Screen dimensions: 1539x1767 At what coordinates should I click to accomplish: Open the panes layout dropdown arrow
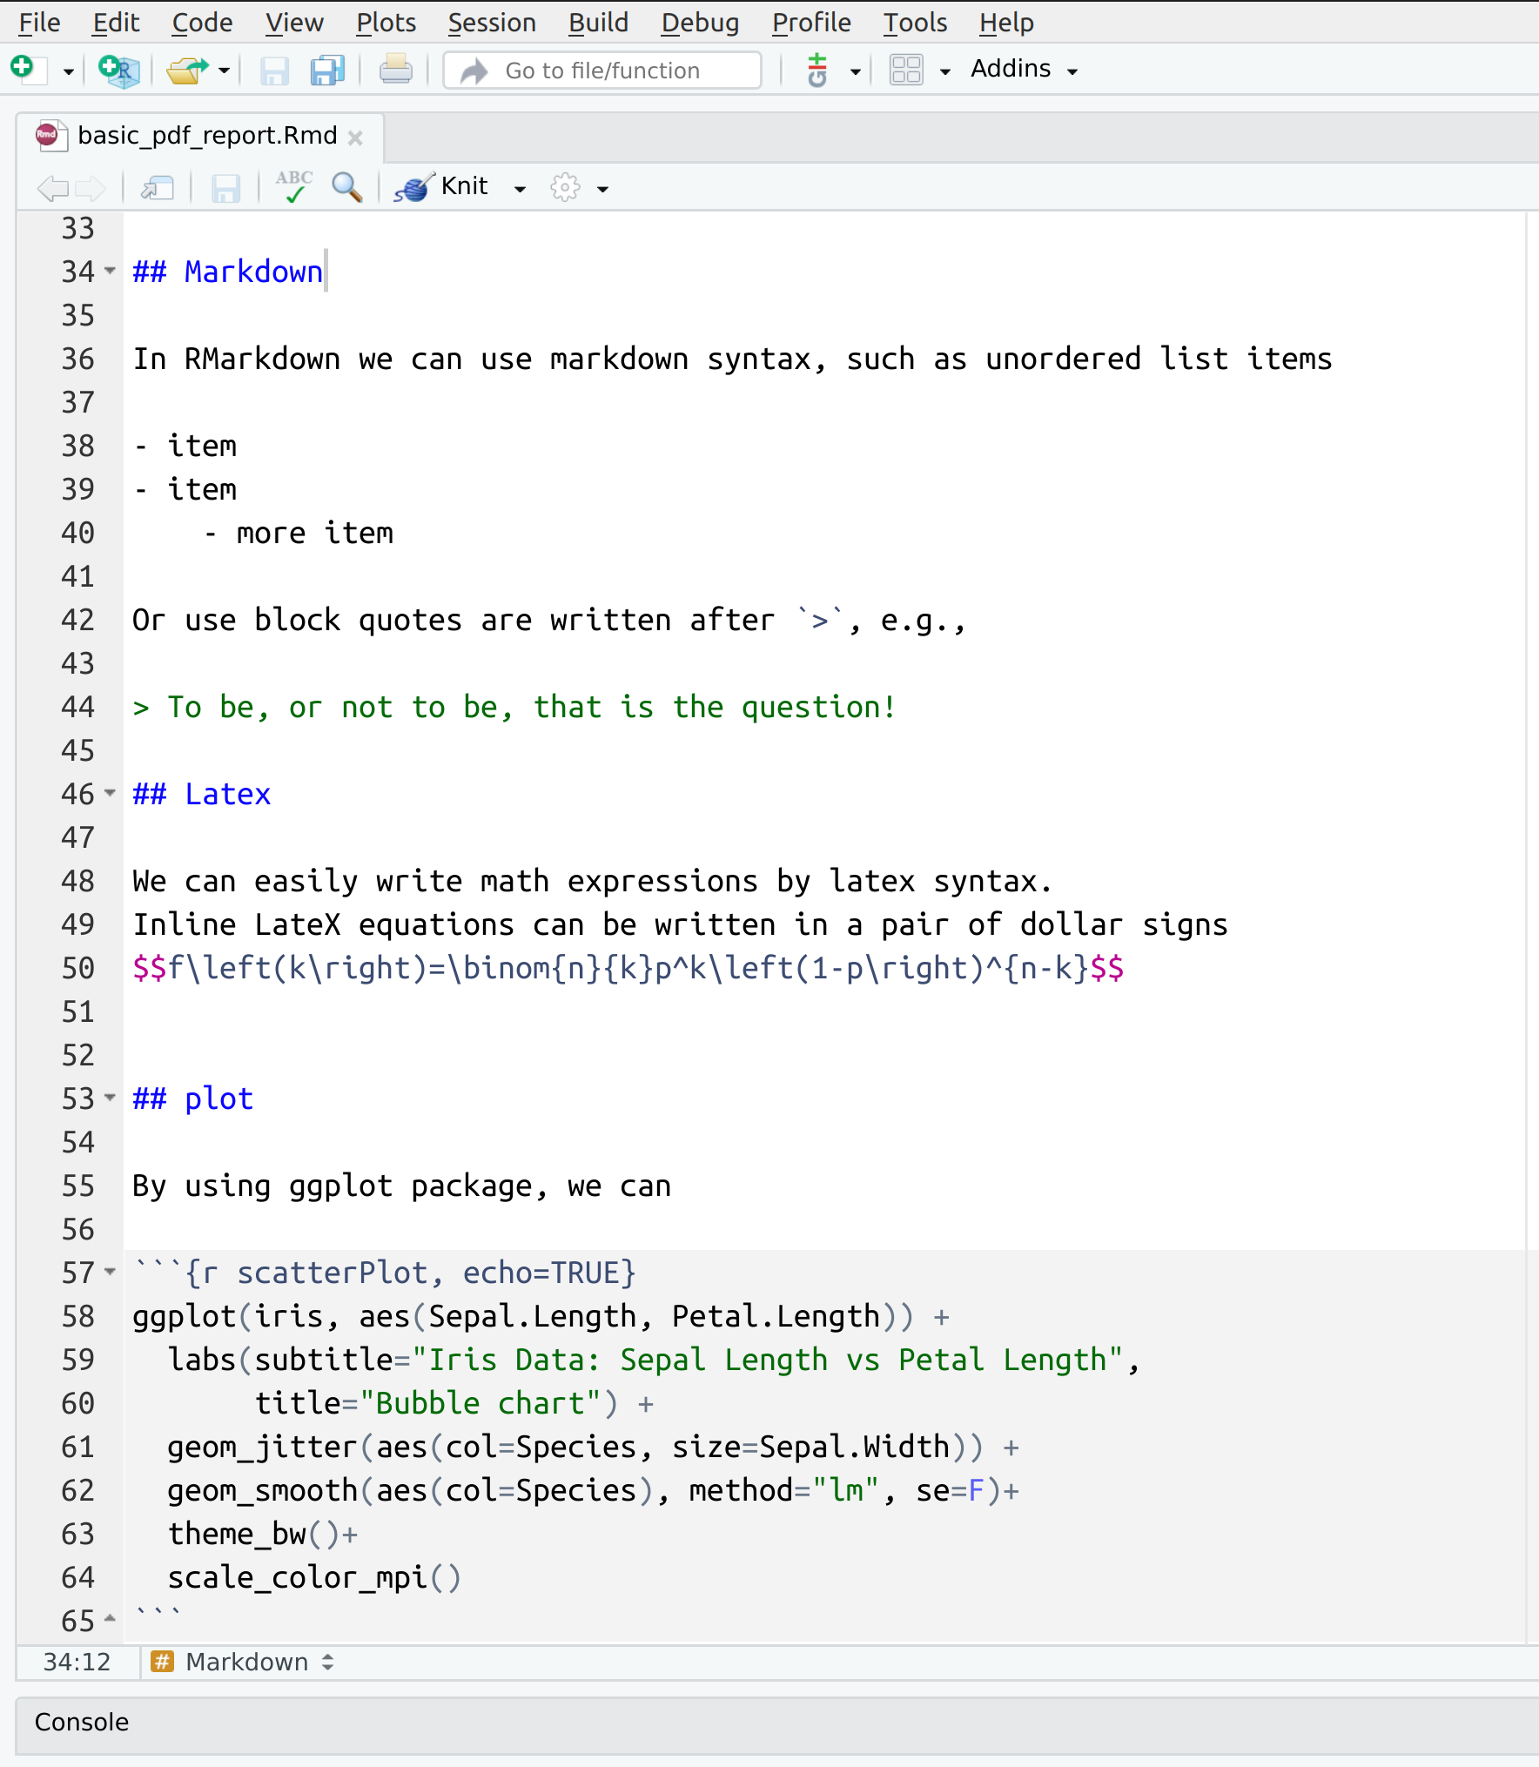tap(944, 71)
